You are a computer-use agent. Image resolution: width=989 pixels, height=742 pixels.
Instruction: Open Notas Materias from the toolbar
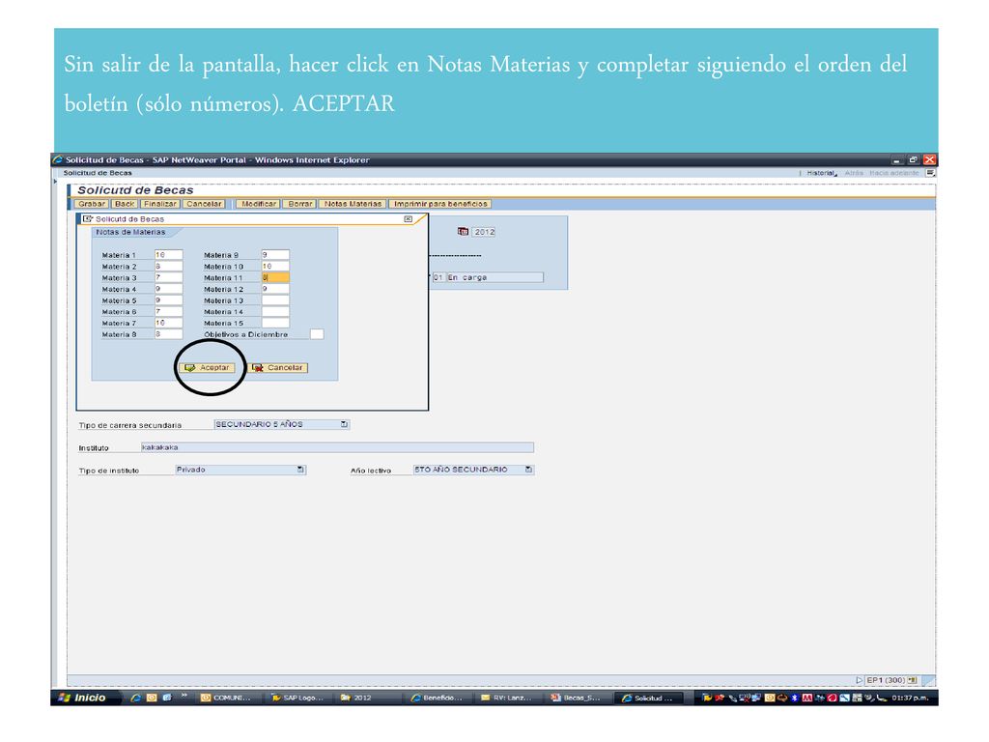click(x=353, y=204)
